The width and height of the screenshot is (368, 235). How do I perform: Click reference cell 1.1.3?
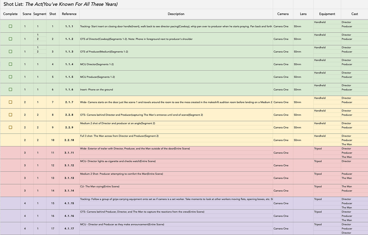pos(69,51)
